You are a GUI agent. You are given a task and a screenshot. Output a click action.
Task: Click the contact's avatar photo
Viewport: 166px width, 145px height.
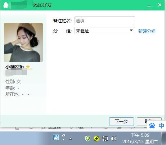(23, 42)
